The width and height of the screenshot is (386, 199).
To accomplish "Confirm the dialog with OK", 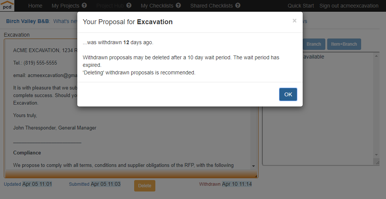I will click(288, 94).
